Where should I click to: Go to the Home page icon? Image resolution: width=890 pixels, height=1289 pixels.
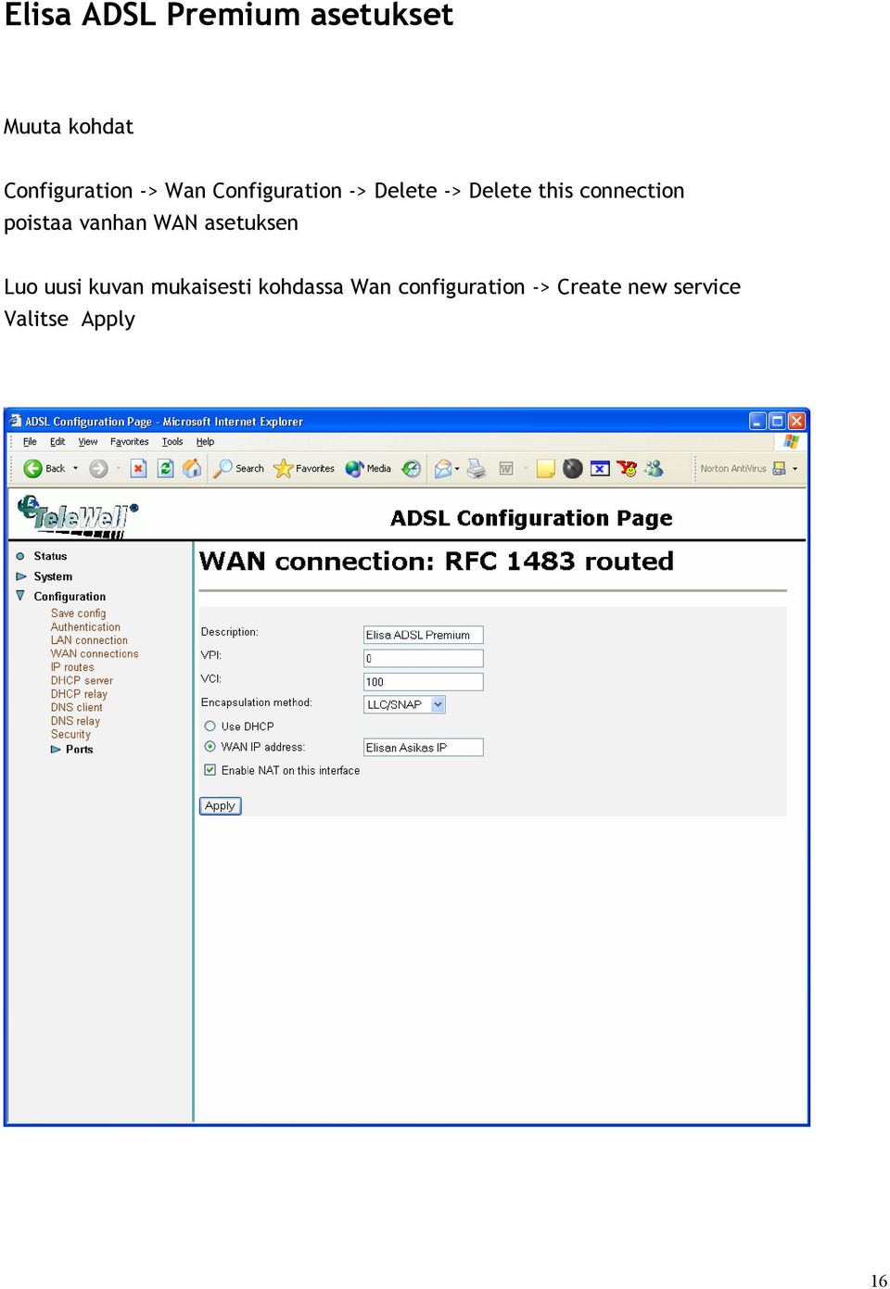coord(192,469)
